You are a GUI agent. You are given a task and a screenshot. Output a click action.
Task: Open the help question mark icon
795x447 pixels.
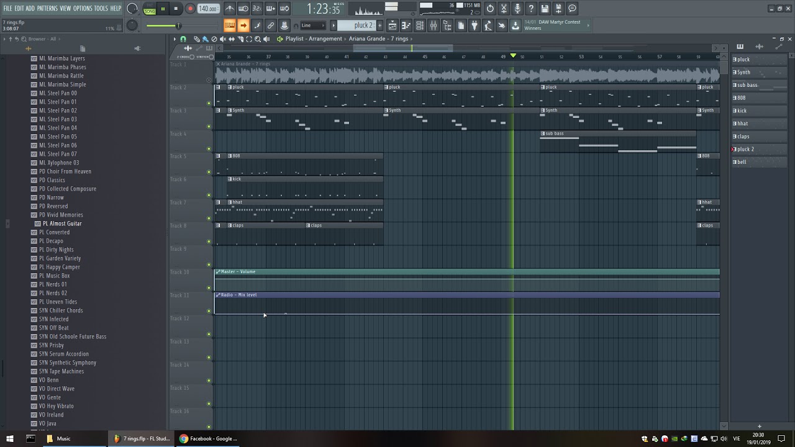click(531, 9)
